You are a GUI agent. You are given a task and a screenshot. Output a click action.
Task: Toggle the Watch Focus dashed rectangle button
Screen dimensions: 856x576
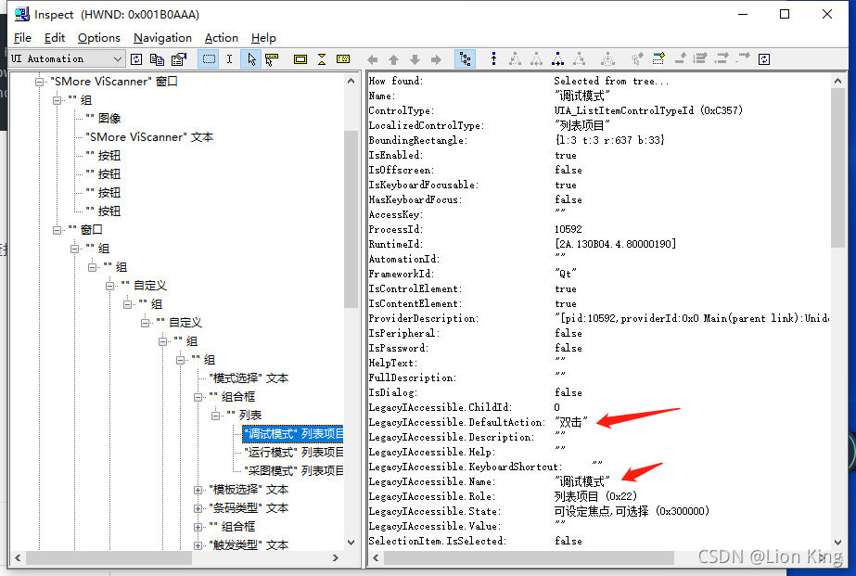pos(209,59)
